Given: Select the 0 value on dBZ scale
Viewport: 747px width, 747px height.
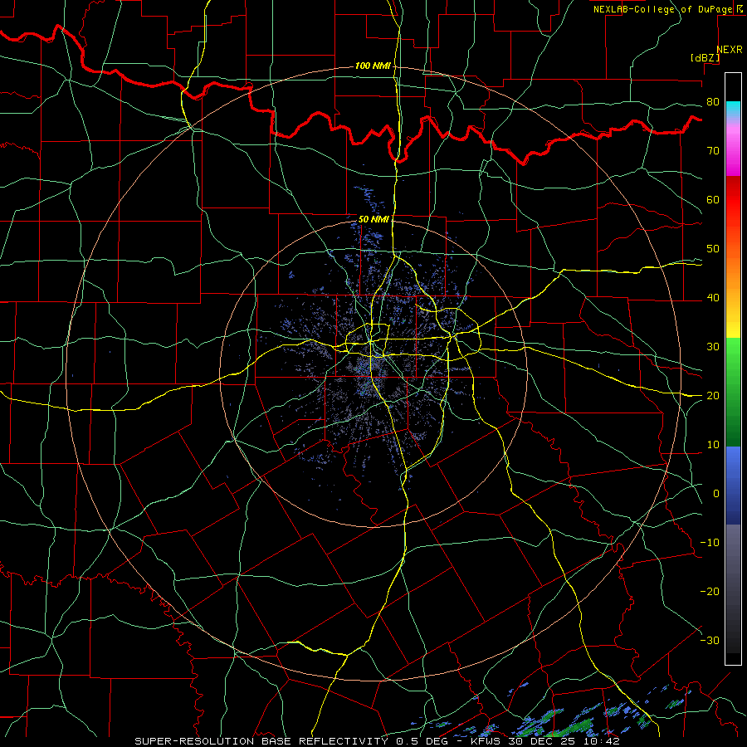Looking at the screenshot, I should 716,494.
